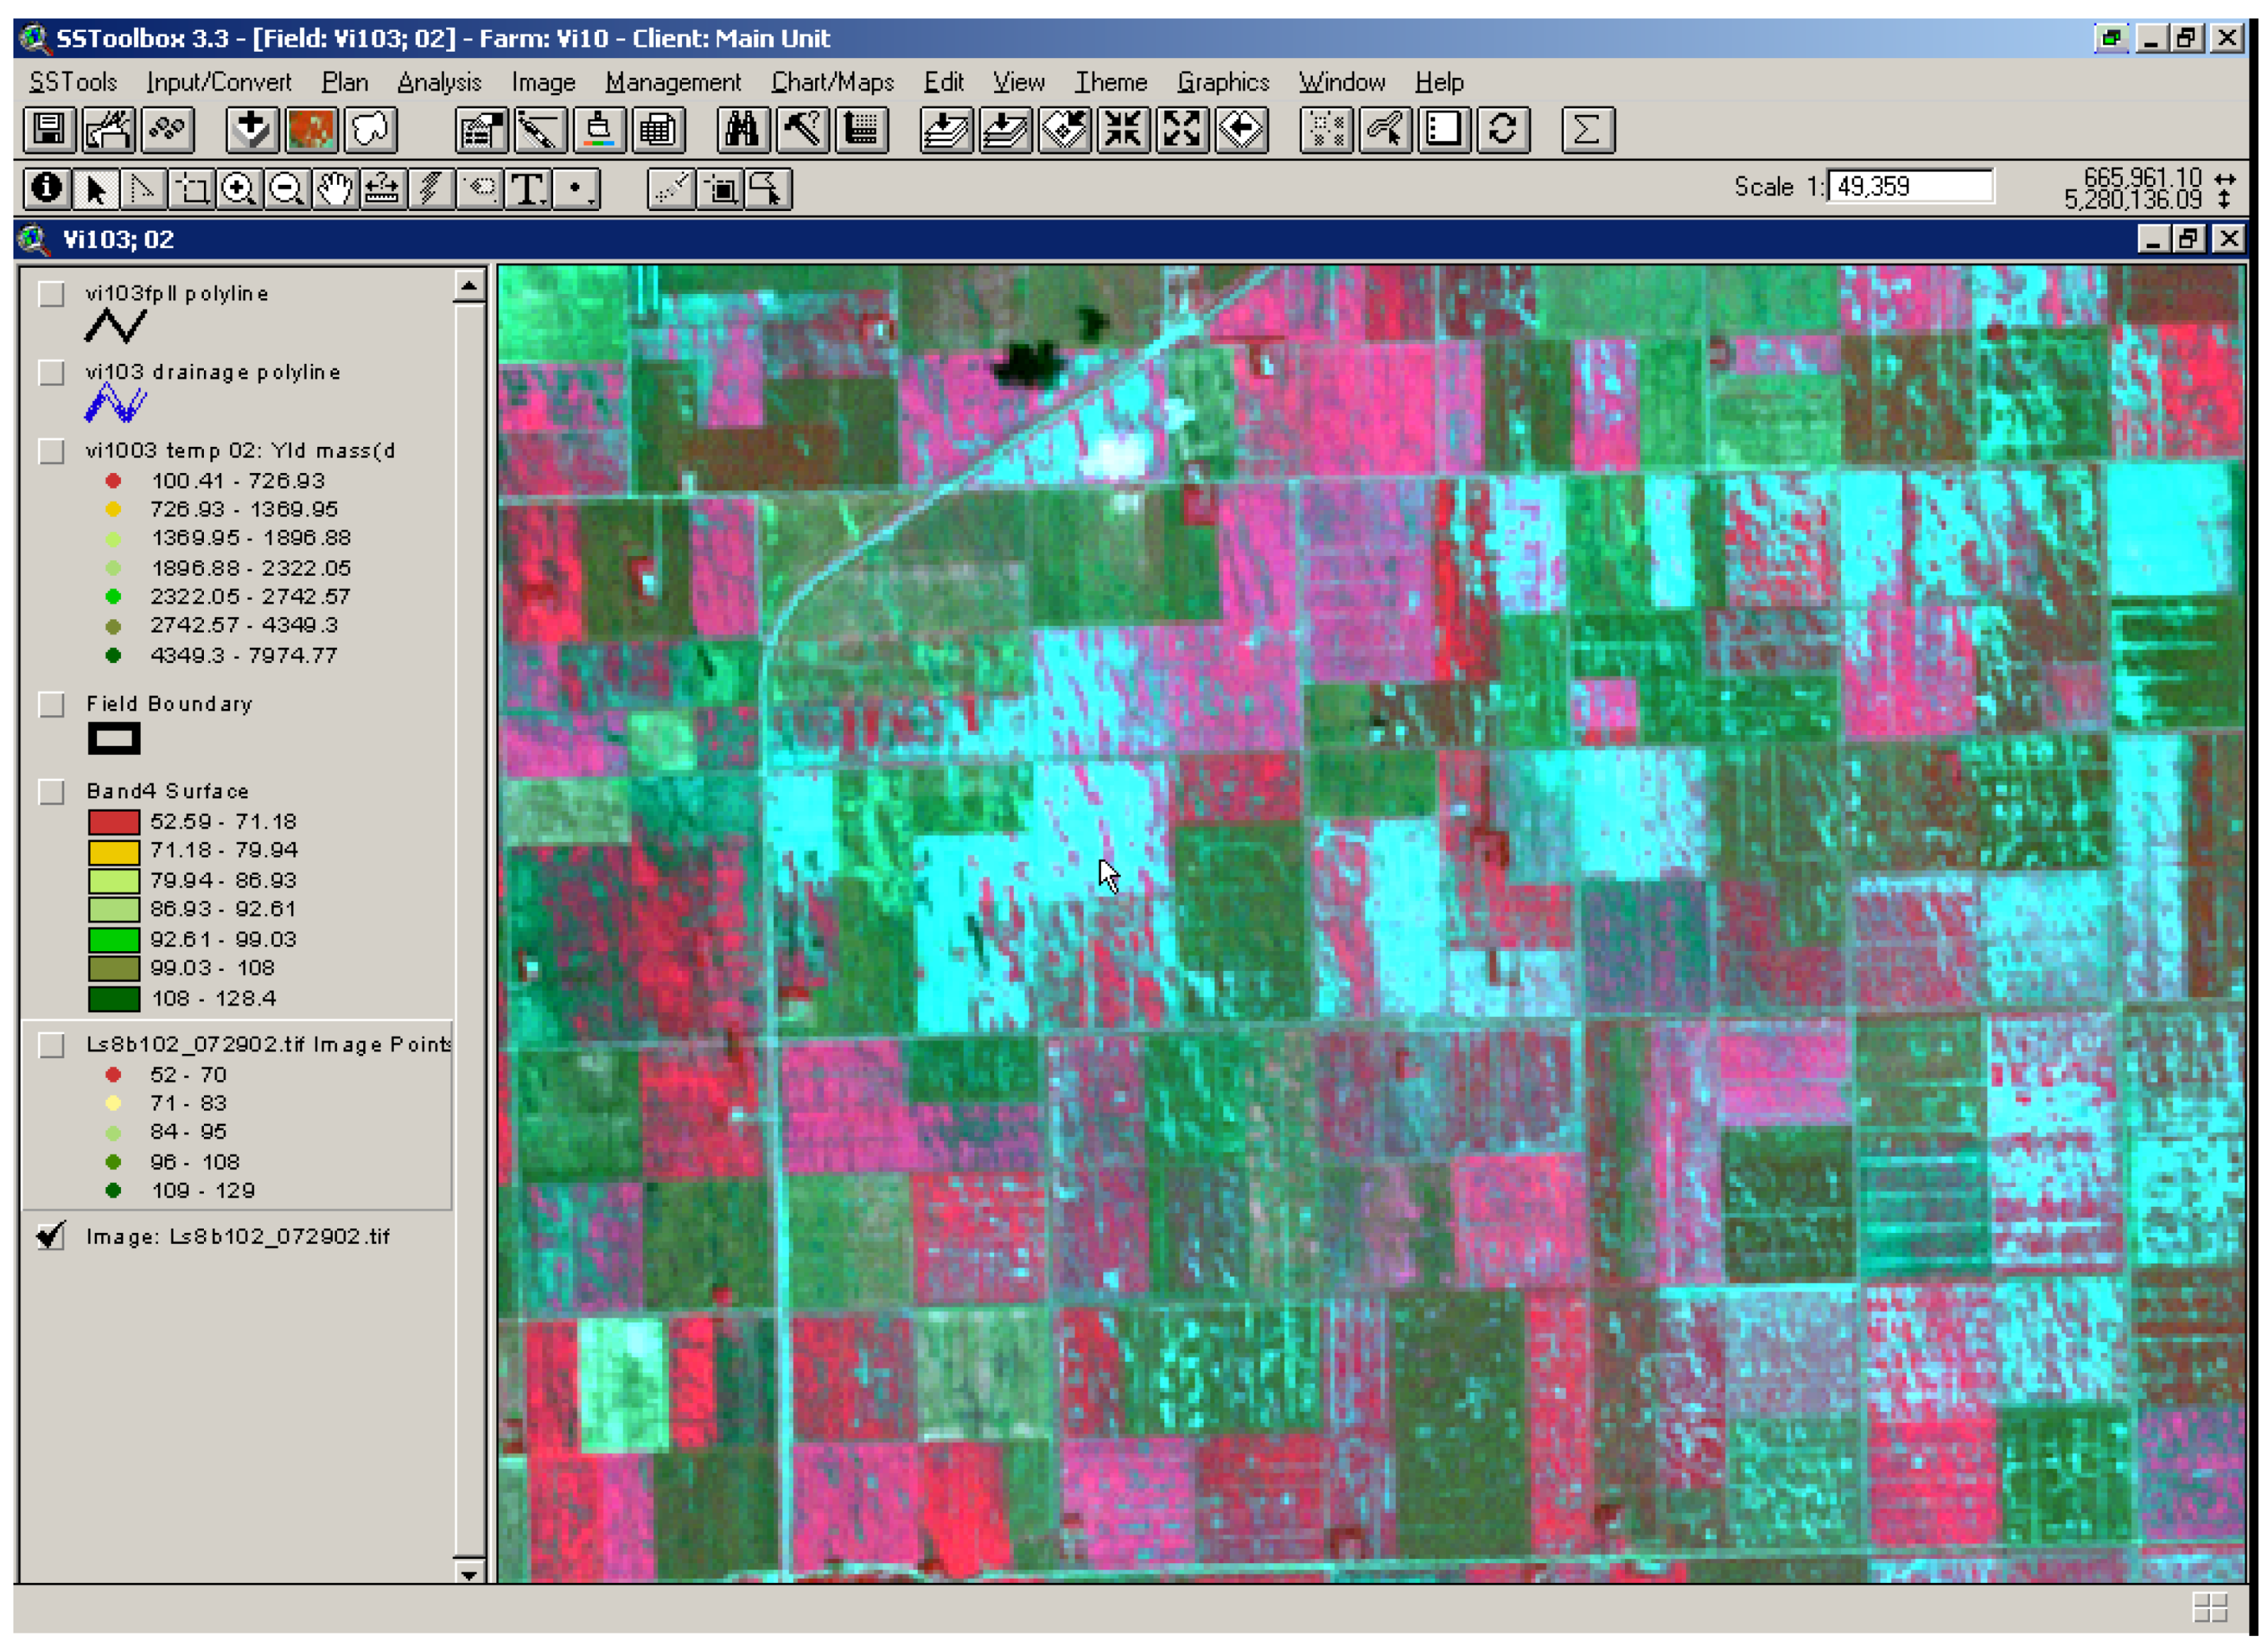Click the blue drainage polyline legend symbol
2268x1641 pixels.
coord(115,404)
